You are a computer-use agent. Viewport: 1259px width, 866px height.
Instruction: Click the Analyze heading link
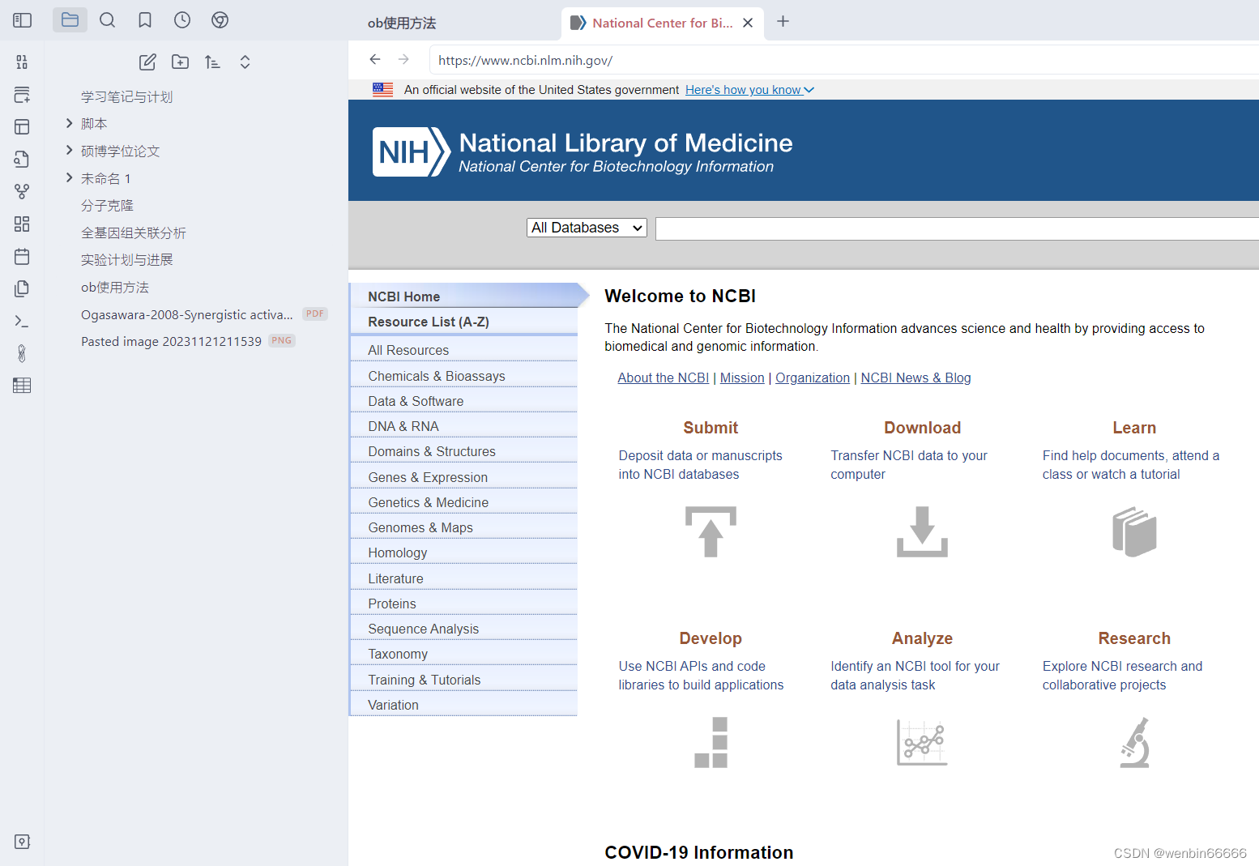click(x=922, y=638)
